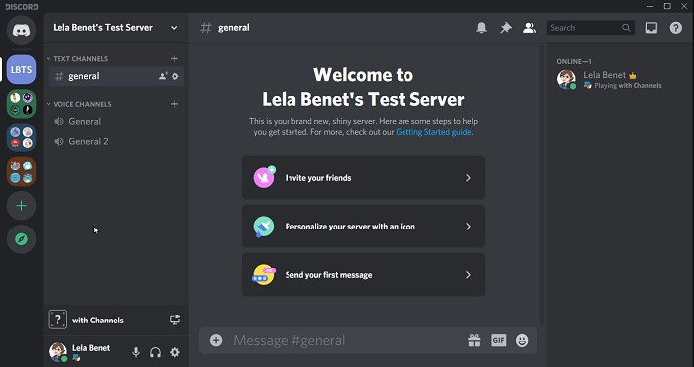Show pinned messages

coord(506,28)
